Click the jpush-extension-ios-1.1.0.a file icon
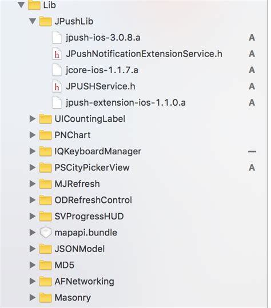 [x=57, y=102]
